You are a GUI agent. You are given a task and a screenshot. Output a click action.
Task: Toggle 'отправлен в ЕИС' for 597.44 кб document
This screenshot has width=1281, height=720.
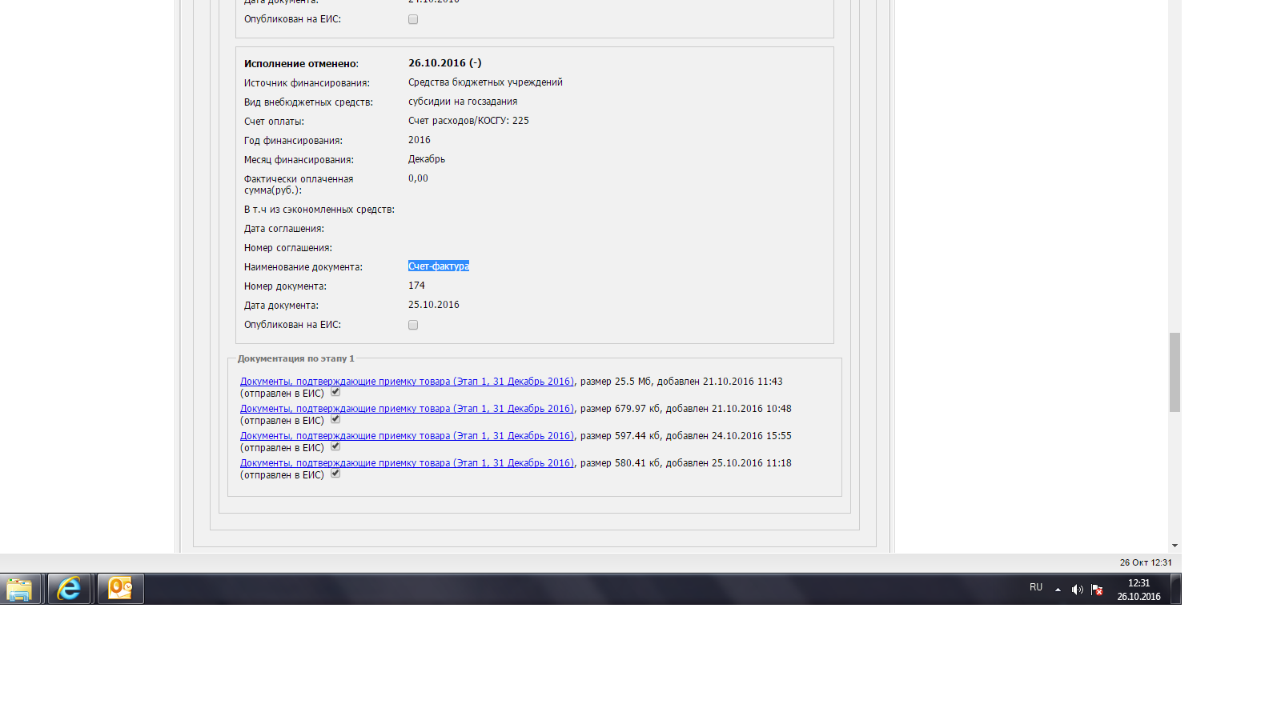pos(335,446)
